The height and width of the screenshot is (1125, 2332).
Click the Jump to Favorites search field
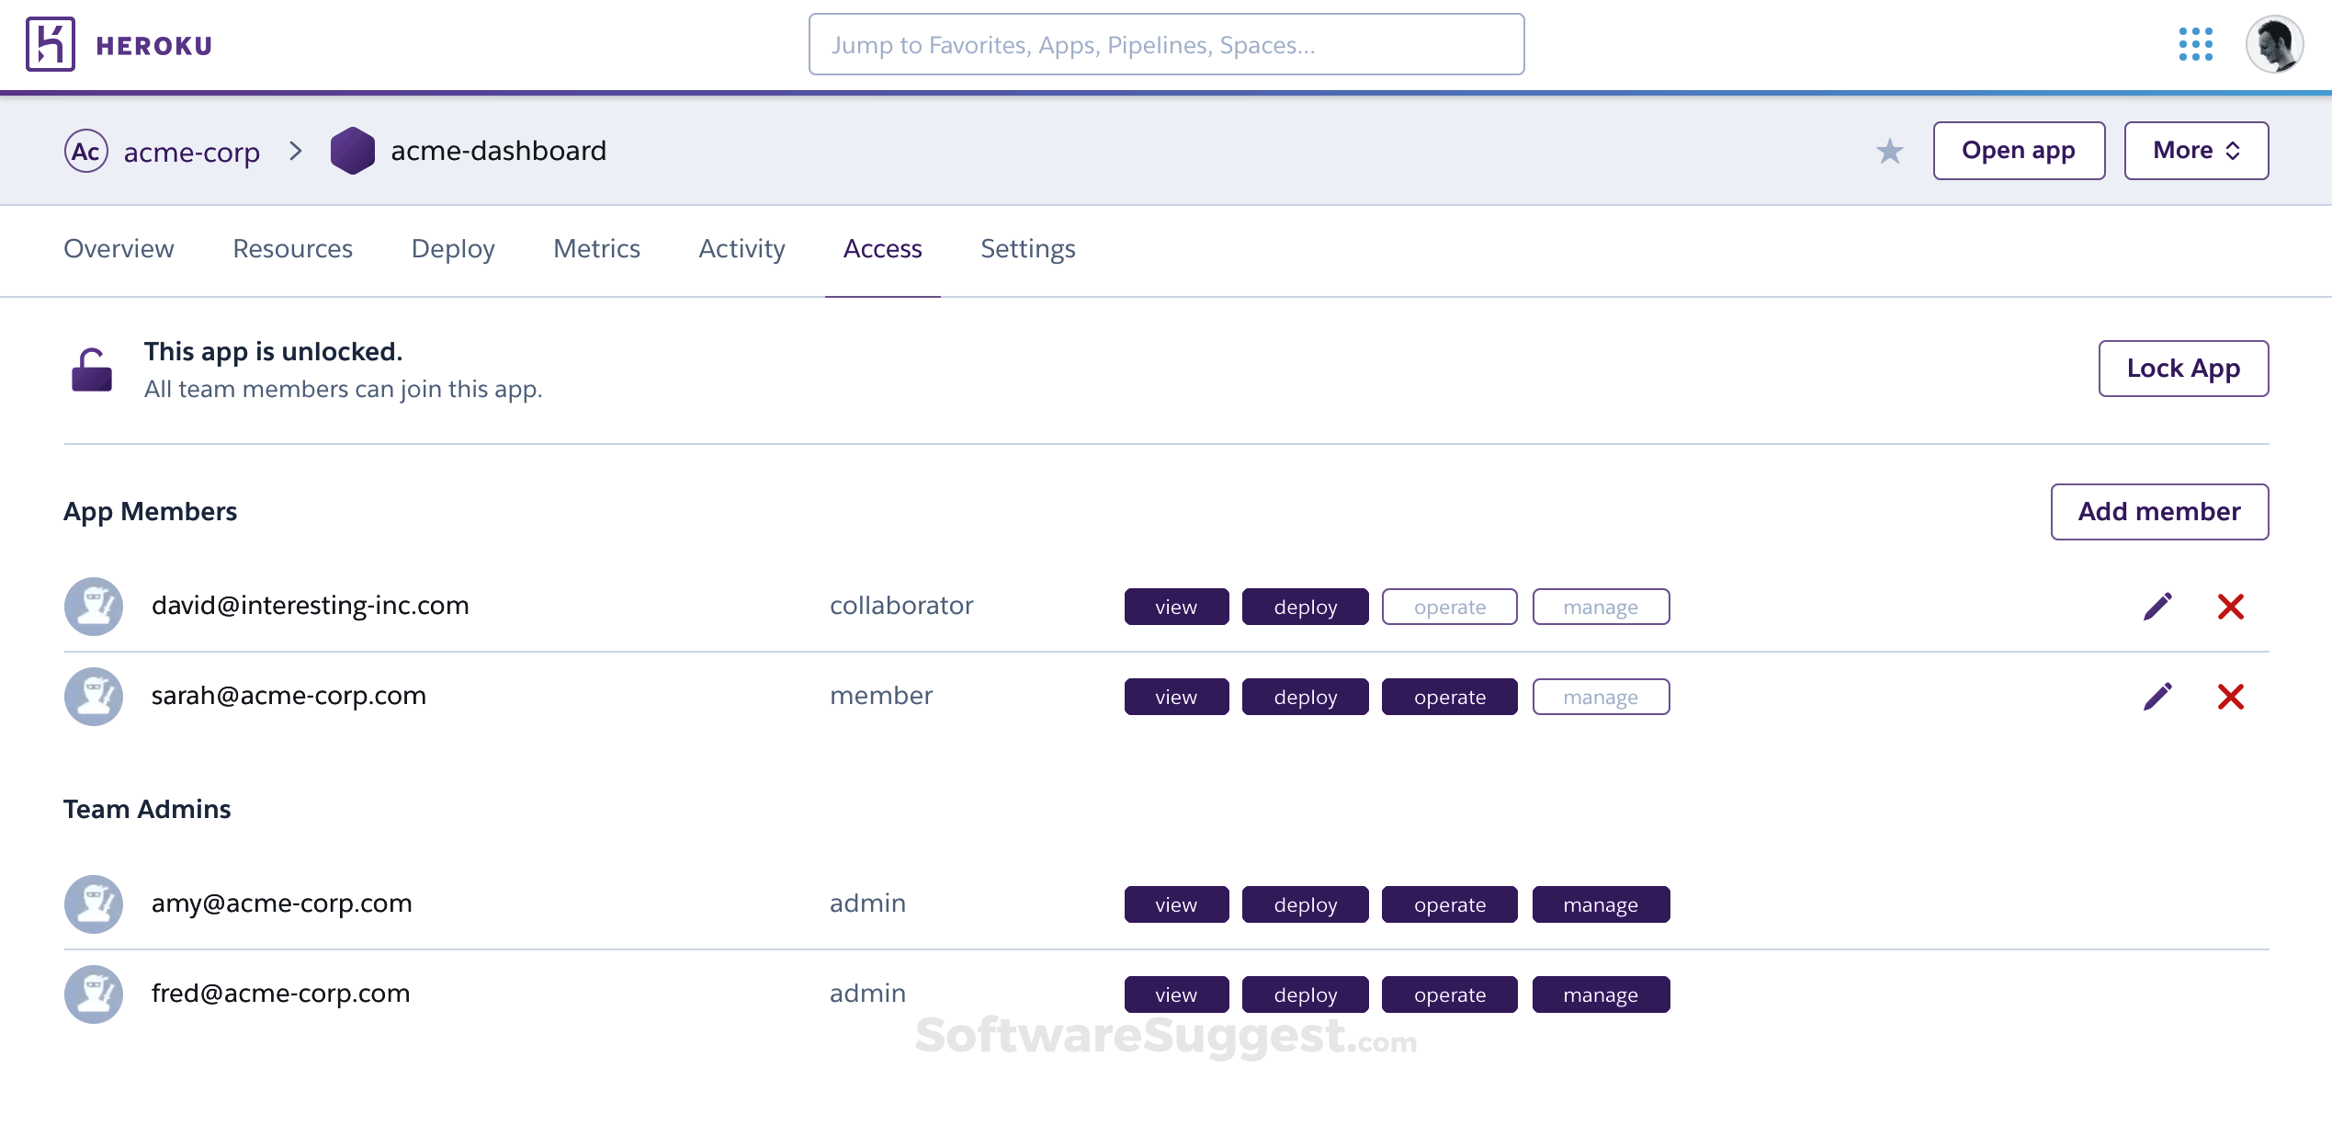[x=1165, y=43]
